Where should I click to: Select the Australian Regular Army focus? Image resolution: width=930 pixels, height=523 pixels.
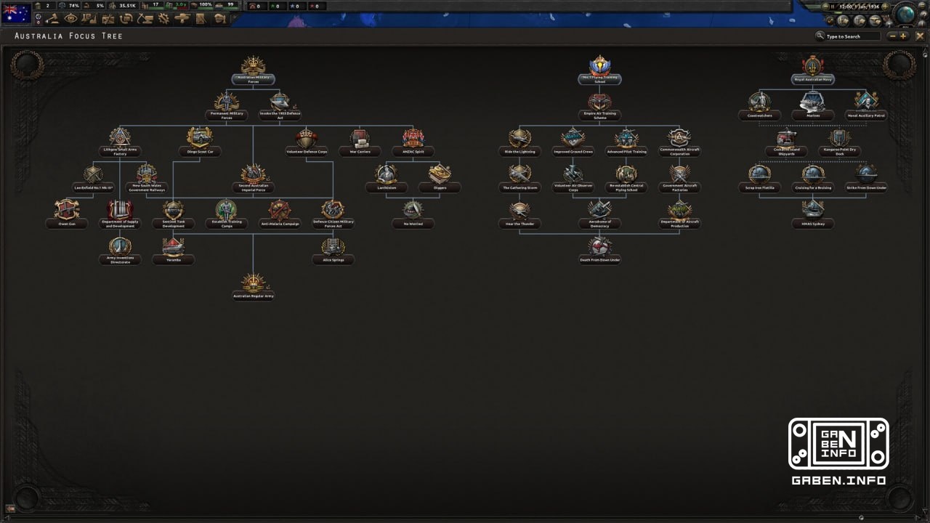[254, 287]
